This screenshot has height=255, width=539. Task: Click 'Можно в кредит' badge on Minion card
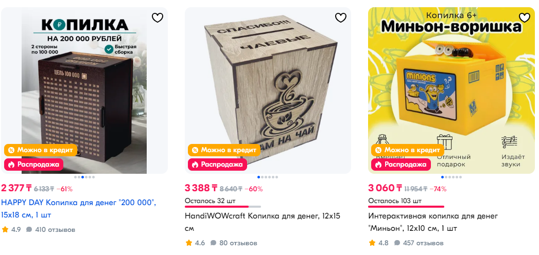pos(408,150)
